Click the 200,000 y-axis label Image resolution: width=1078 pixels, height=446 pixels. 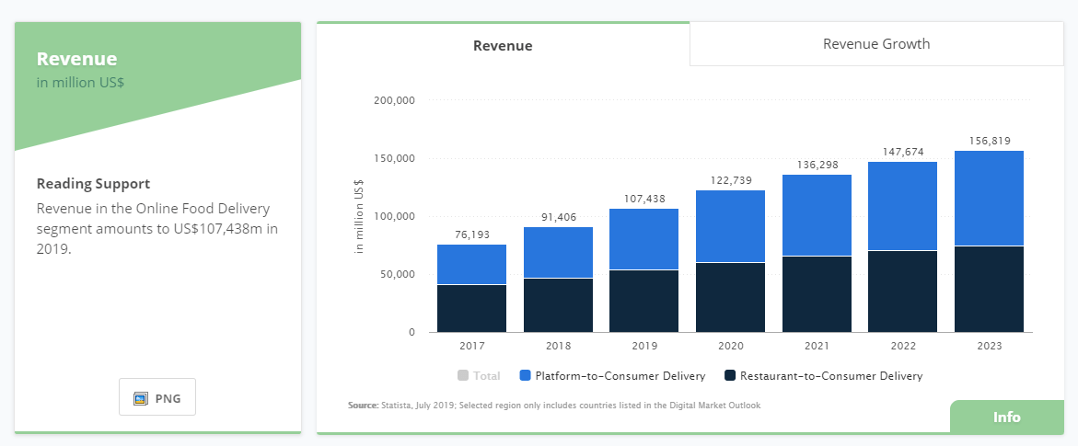pyautogui.click(x=394, y=100)
